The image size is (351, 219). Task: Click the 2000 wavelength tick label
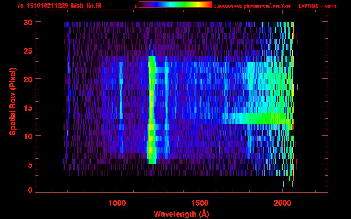282,203
